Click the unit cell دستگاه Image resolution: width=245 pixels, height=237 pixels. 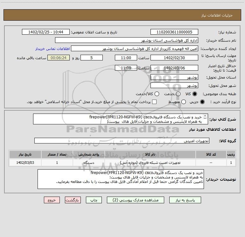point(89,163)
